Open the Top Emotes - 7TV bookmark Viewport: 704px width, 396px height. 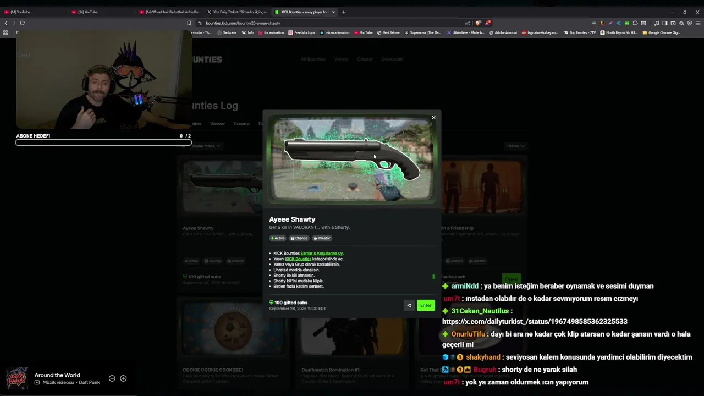point(580,33)
